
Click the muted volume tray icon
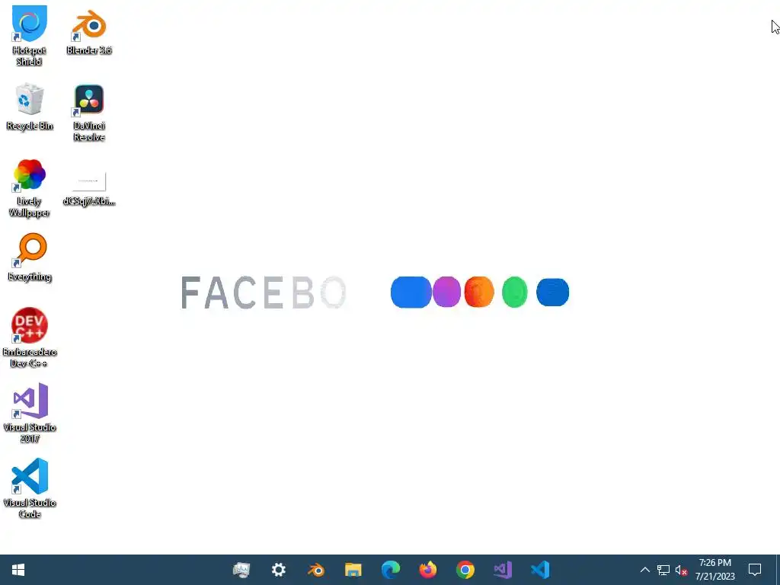681,570
